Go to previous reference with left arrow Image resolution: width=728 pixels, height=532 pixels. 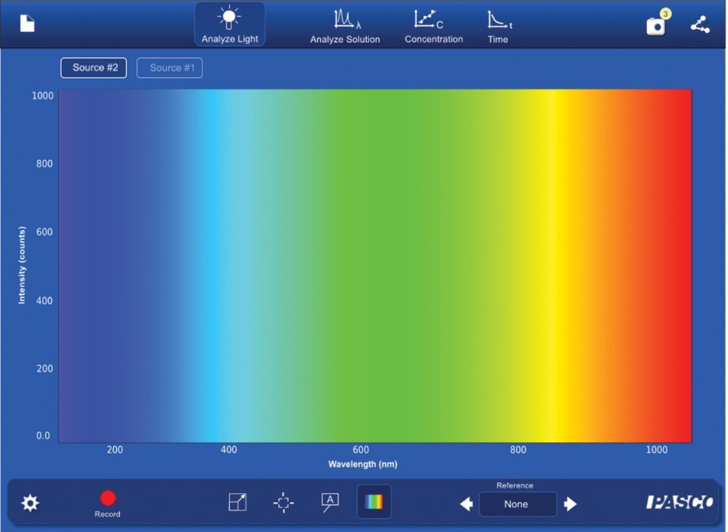pos(466,504)
